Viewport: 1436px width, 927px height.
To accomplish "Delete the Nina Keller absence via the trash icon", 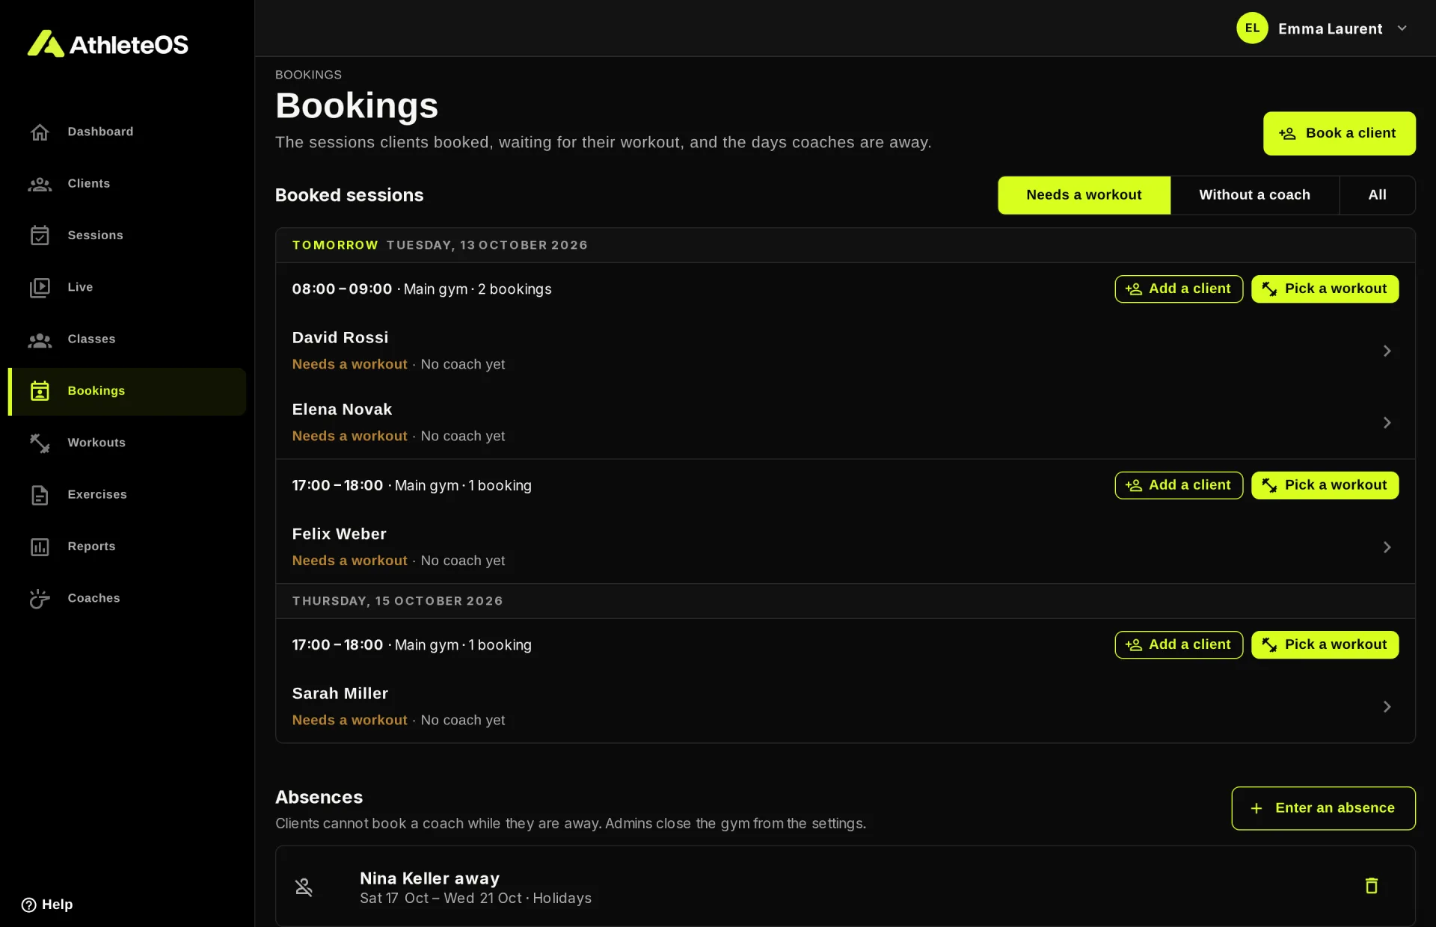I will (x=1371, y=886).
